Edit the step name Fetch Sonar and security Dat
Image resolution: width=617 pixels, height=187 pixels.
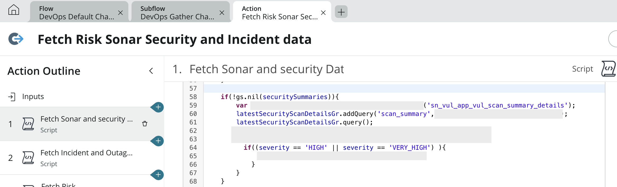(267, 69)
